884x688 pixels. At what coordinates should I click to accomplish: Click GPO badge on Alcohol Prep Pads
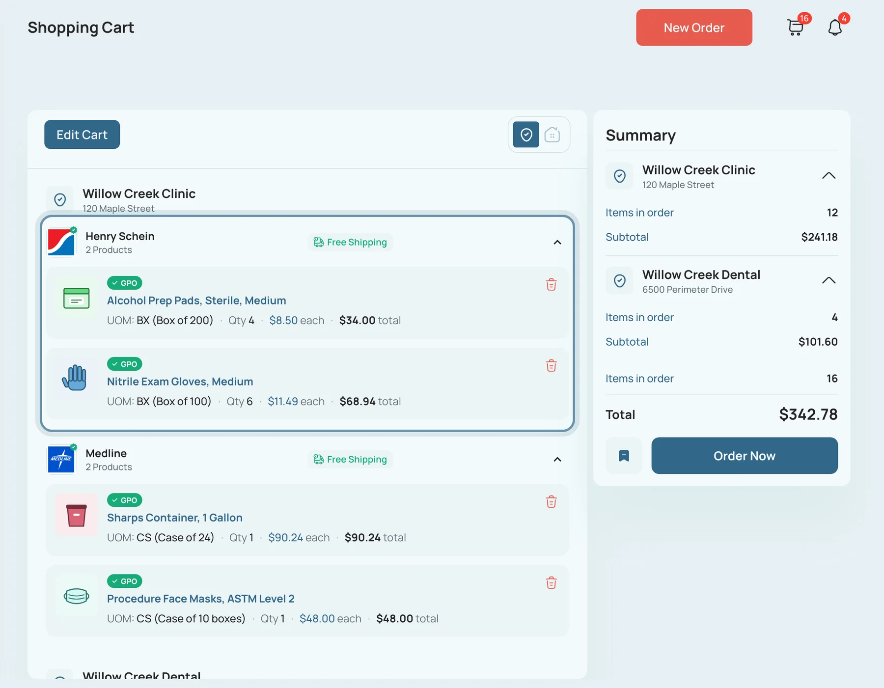(125, 283)
